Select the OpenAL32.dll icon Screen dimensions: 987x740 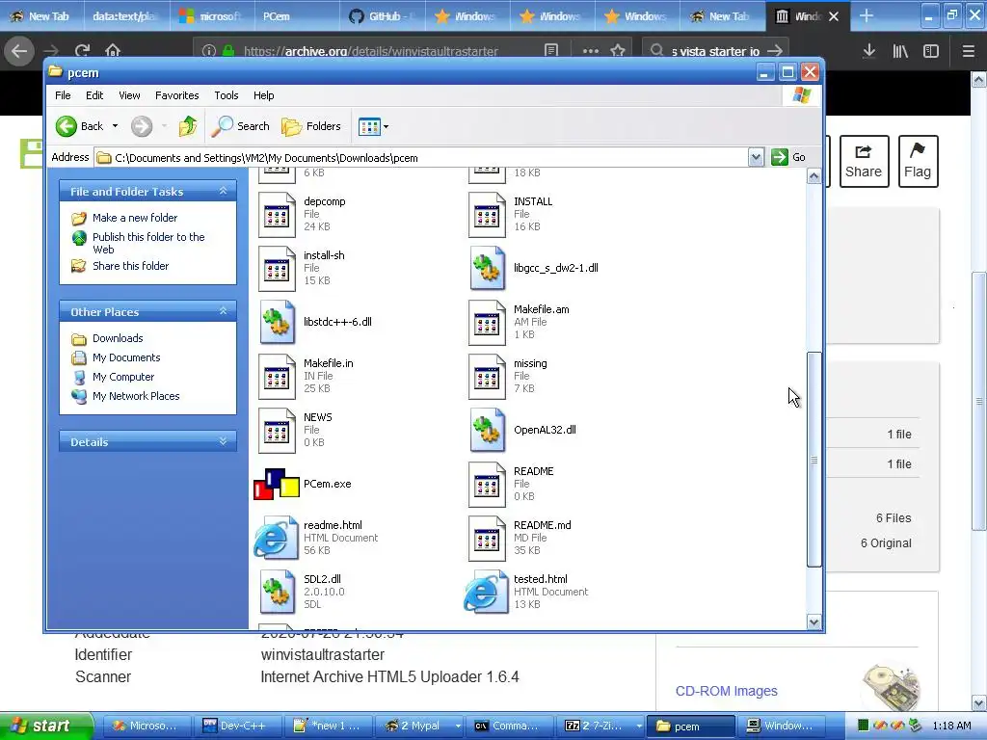tap(487, 431)
